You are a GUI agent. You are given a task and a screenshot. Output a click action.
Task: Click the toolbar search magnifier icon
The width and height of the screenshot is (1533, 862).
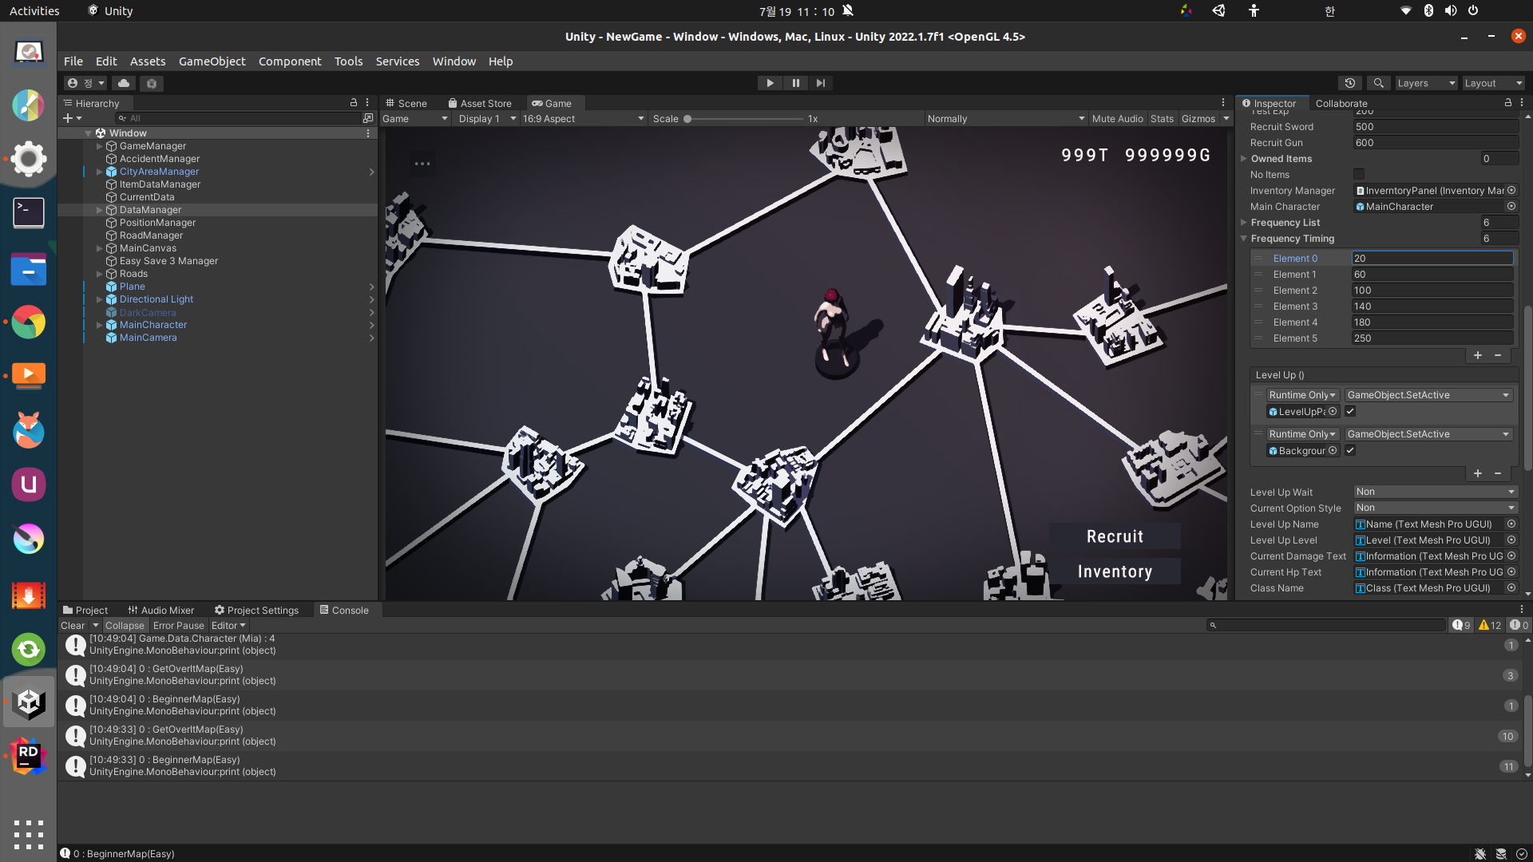coord(1379,83)
